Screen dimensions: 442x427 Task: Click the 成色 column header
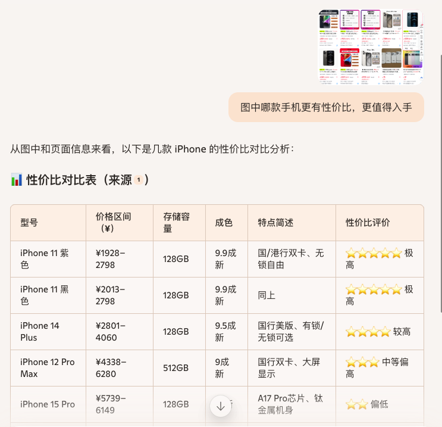tap(227, 223)
